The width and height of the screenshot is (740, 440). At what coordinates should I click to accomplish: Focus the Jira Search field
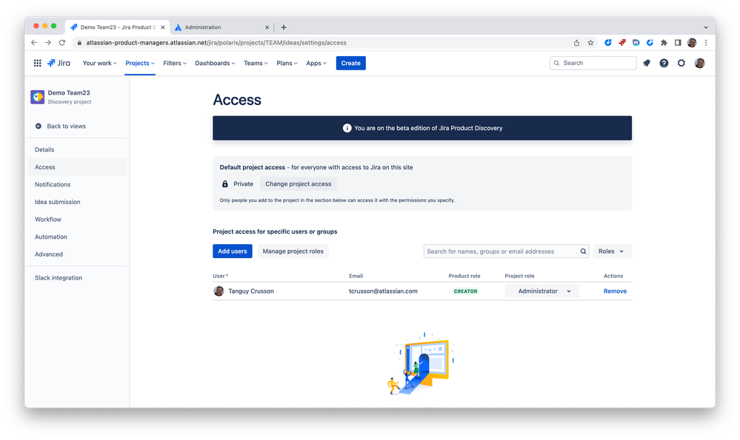[x=593, y=63]
